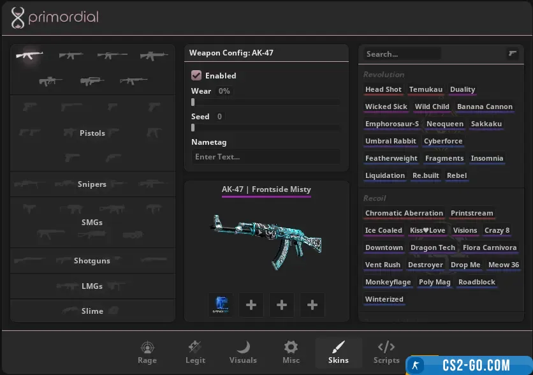The height and width of the screenshot is (375, 533).
Task: Expand the Snipers weapon category
Action: (x=92, y=184)
